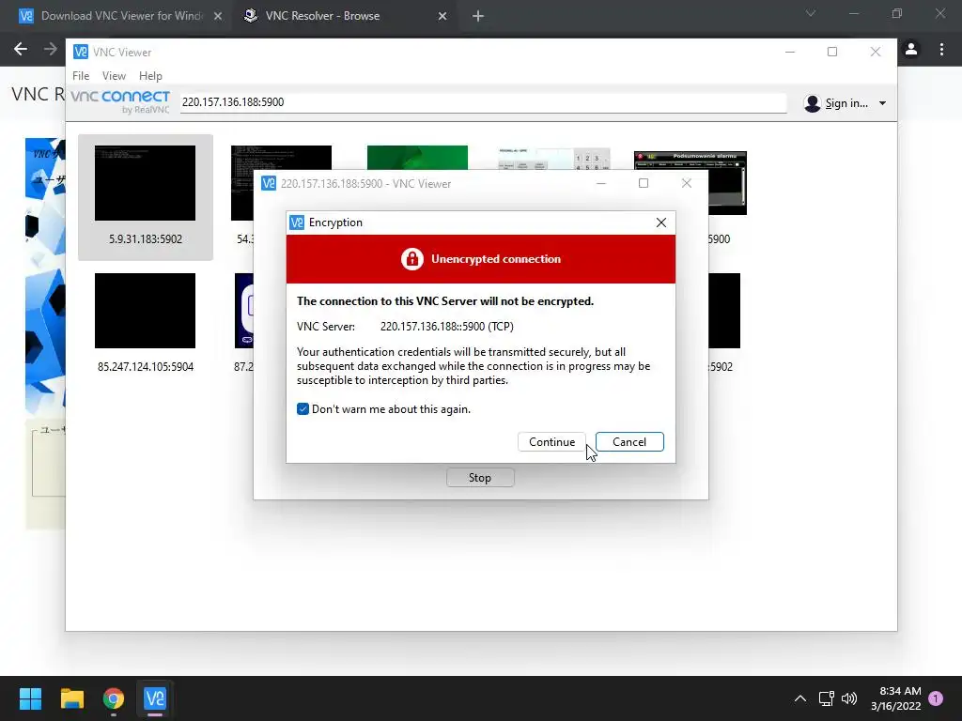
Task: Open network status tray icon
Action: 827,698
